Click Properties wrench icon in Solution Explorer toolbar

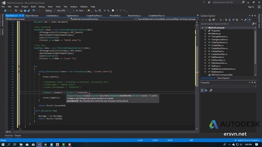pos(245,20)
